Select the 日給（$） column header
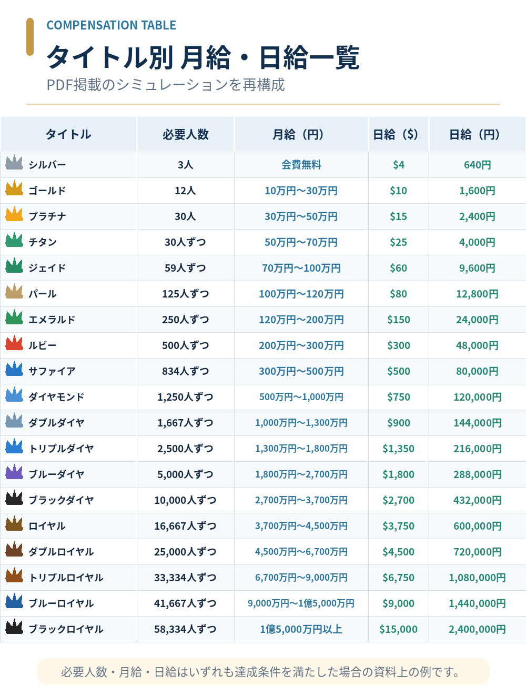Screen dimensions: 526x695 tap(399, 134)
